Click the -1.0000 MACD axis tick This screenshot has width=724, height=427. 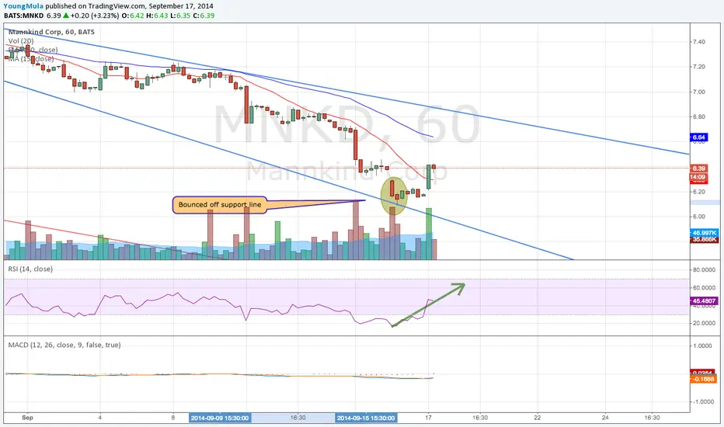[x=704, y=401]
